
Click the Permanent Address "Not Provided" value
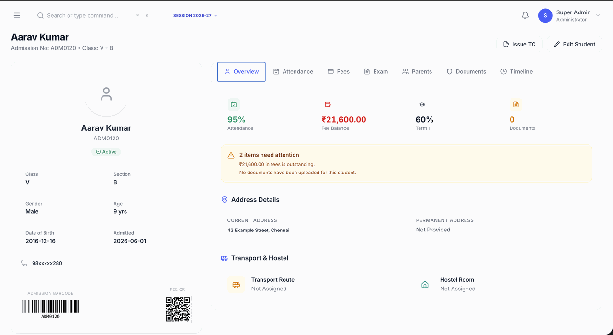tap(433, 230)
